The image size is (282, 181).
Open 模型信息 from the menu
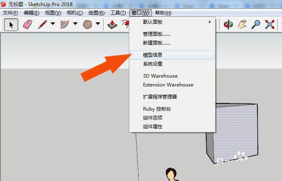pyautogui.click(x=172, y=55)
